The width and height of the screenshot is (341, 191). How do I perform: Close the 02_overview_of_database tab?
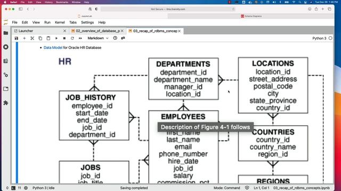click(x=122, y=31)
